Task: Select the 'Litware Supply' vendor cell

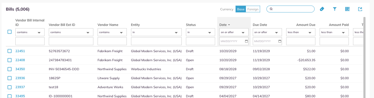Action: coord(108,78)
